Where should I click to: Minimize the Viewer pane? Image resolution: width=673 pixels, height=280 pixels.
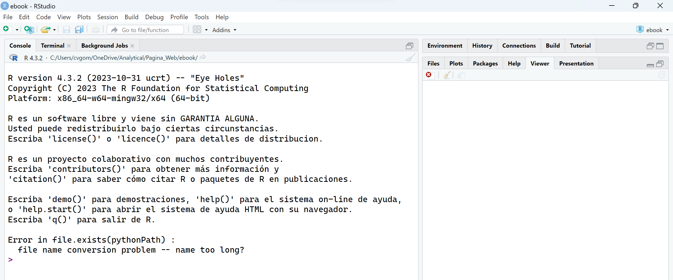[x=650, y=64]
